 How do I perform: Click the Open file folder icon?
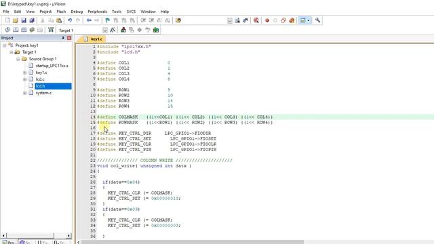[16, 20]
